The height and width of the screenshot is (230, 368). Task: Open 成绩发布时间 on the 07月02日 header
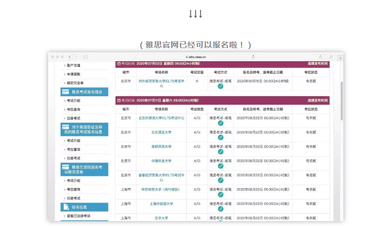click(x=317, y=64)
